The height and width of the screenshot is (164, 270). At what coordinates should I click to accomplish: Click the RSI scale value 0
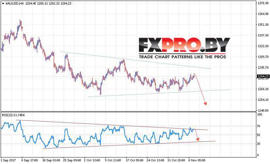(258, 155)
